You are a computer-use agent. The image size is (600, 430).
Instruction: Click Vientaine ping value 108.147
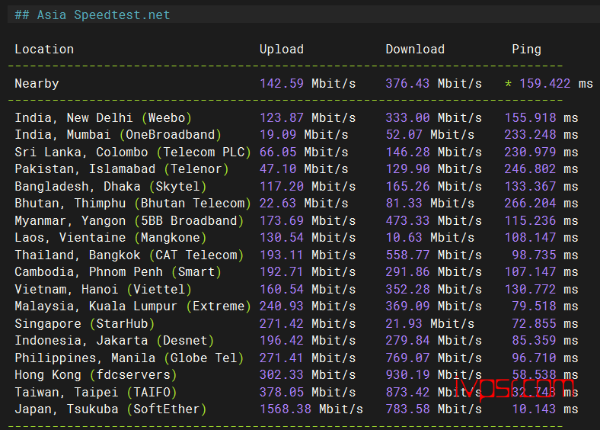530,238
